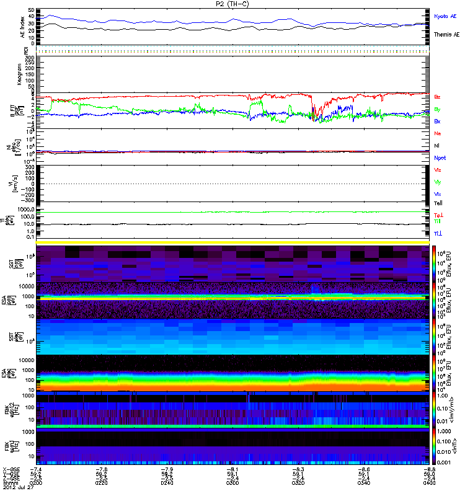
Task: Click the FBK electric field axis label
Action: [x=11, y=409]
